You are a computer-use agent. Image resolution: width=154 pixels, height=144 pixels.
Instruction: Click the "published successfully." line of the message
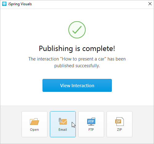(77, 66)
